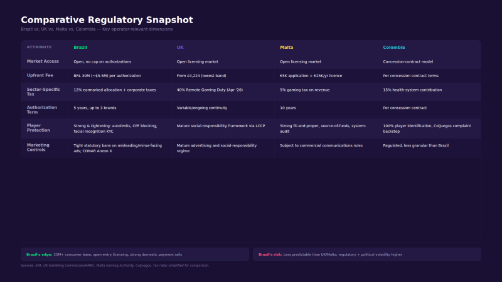Click Brazil's 'Strong & tightening: autolimits' cell
Image resolution: width=502 pixels, height=282 pixels.
(x=115, y=128)
